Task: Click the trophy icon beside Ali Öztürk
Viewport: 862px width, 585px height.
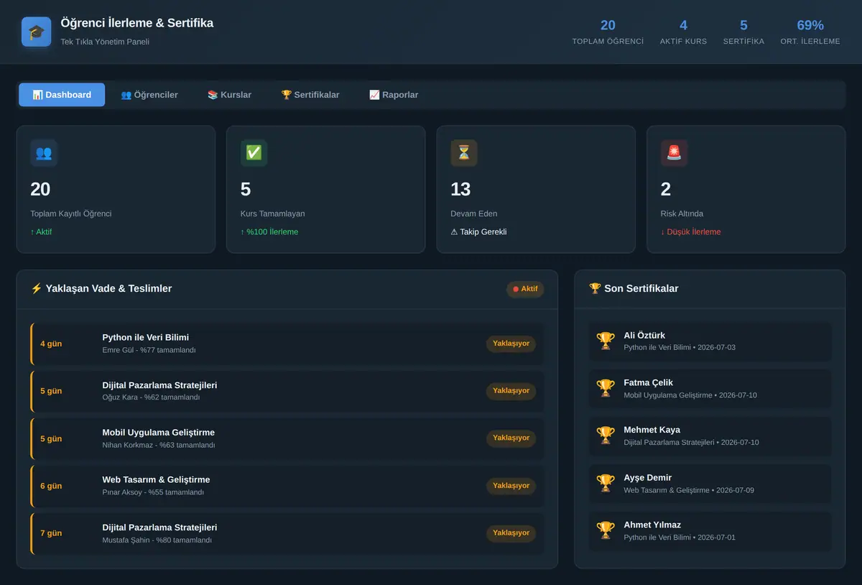Action: 606,341
